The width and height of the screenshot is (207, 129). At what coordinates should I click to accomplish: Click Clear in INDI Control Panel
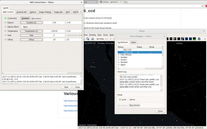tap(66, 87)
